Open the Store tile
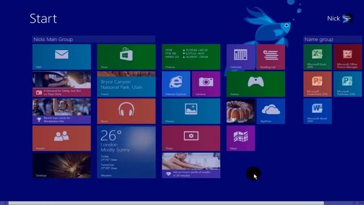Image resolution: width=364 pixels, height=205 pixels. tap(126, 57)
